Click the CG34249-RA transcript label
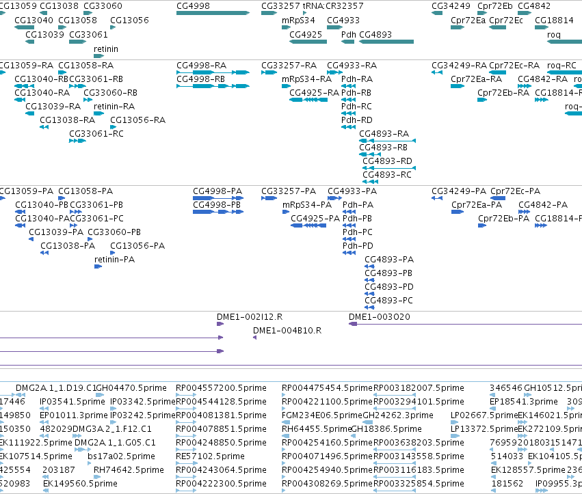 click(x=459, y=66)
